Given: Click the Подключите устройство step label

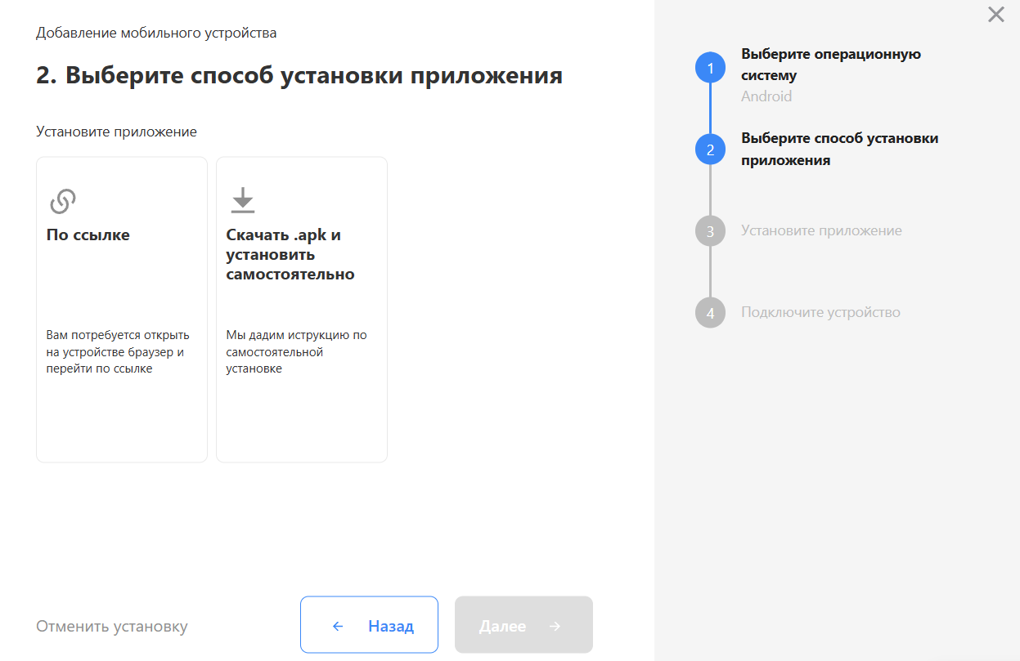Looking at the screenshot, I should (x=820, y=312).
